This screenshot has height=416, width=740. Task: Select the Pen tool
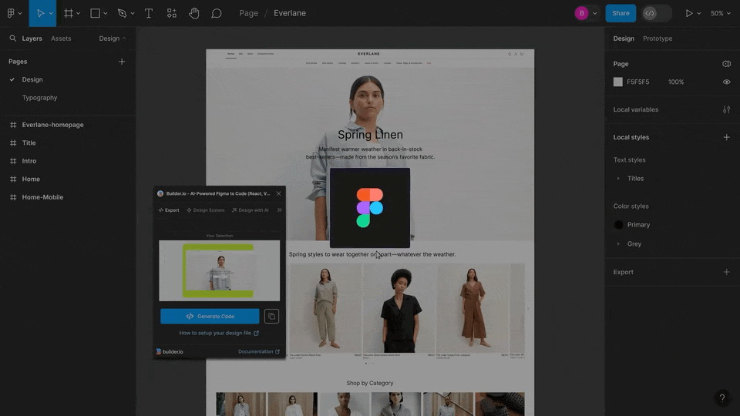[123, 13]
